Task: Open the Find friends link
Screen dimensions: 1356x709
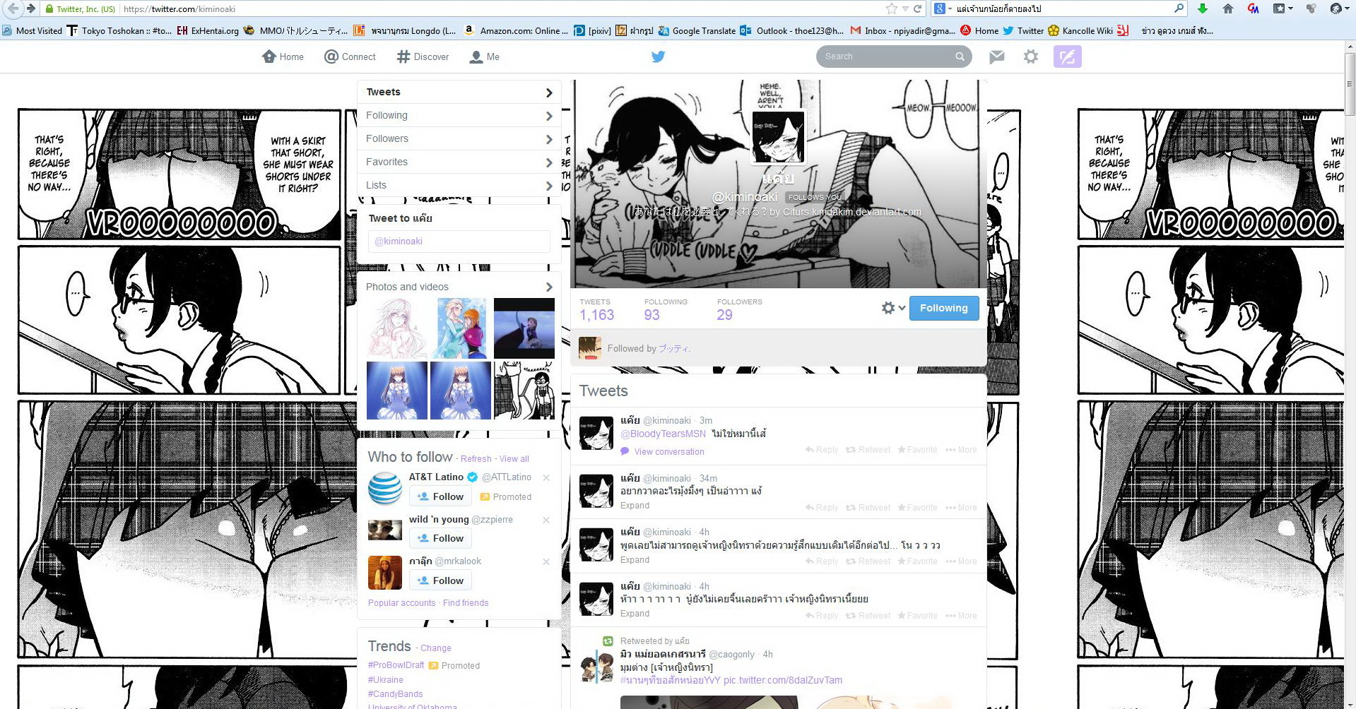Action: [x=466, y=603]
